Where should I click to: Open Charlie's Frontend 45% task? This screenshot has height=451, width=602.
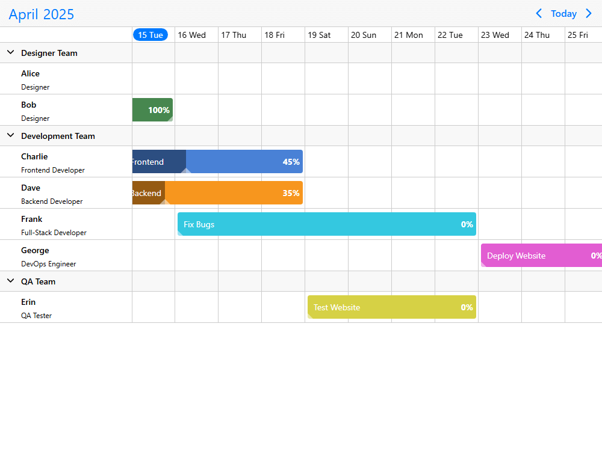[217, 161]
